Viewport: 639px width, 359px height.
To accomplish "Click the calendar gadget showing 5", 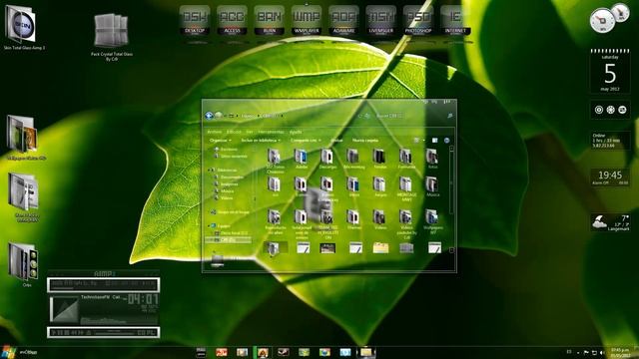I will coord(610,71).
